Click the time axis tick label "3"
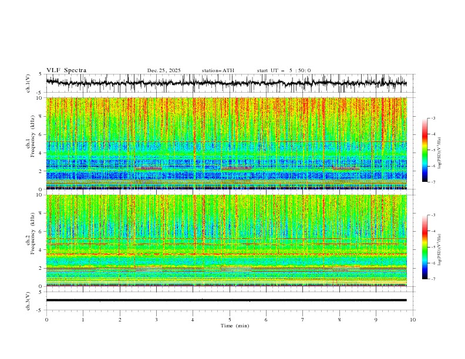The width and height of the screenshot is (465, 359). 156,320
